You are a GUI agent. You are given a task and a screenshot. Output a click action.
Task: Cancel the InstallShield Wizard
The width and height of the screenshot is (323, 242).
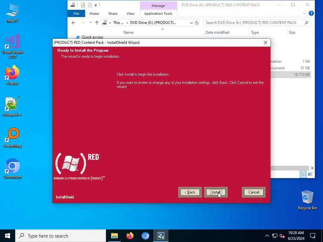point(254,192)
